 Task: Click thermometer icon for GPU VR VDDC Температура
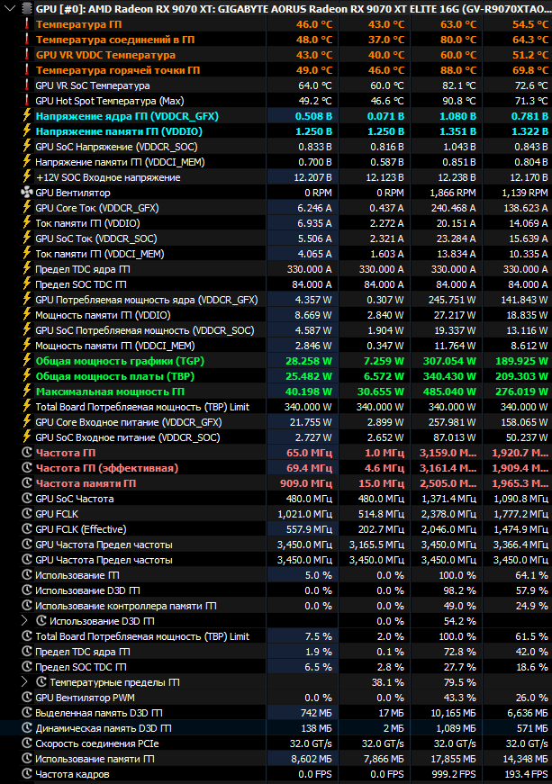click(x=27, y=55)
